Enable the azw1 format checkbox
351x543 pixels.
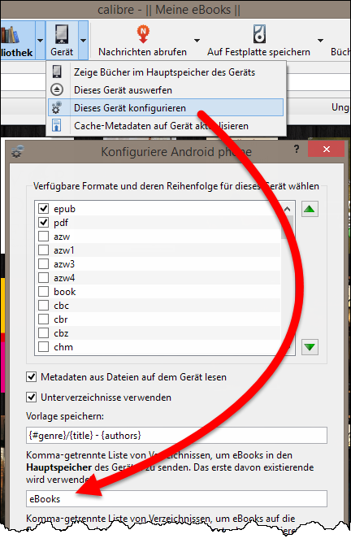tap(43, 250)
